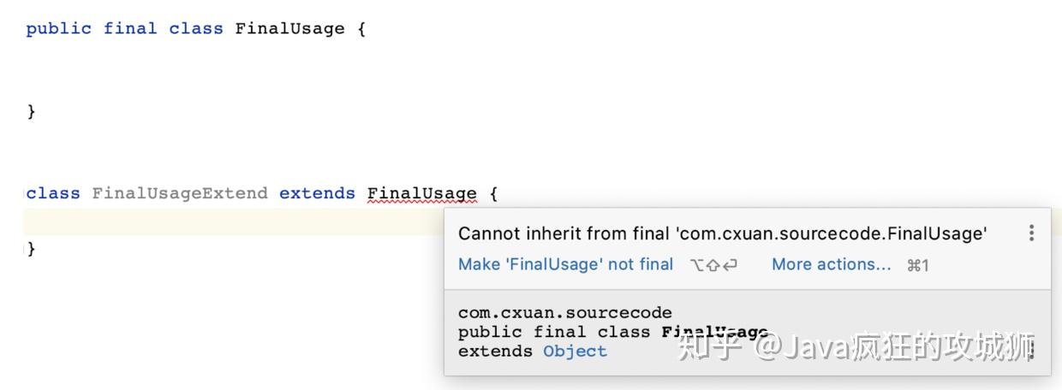This screenshot has height=390, width=1062.
Task: Click the final keyword in the FinalUsage declaration
Action: [130, 28]
